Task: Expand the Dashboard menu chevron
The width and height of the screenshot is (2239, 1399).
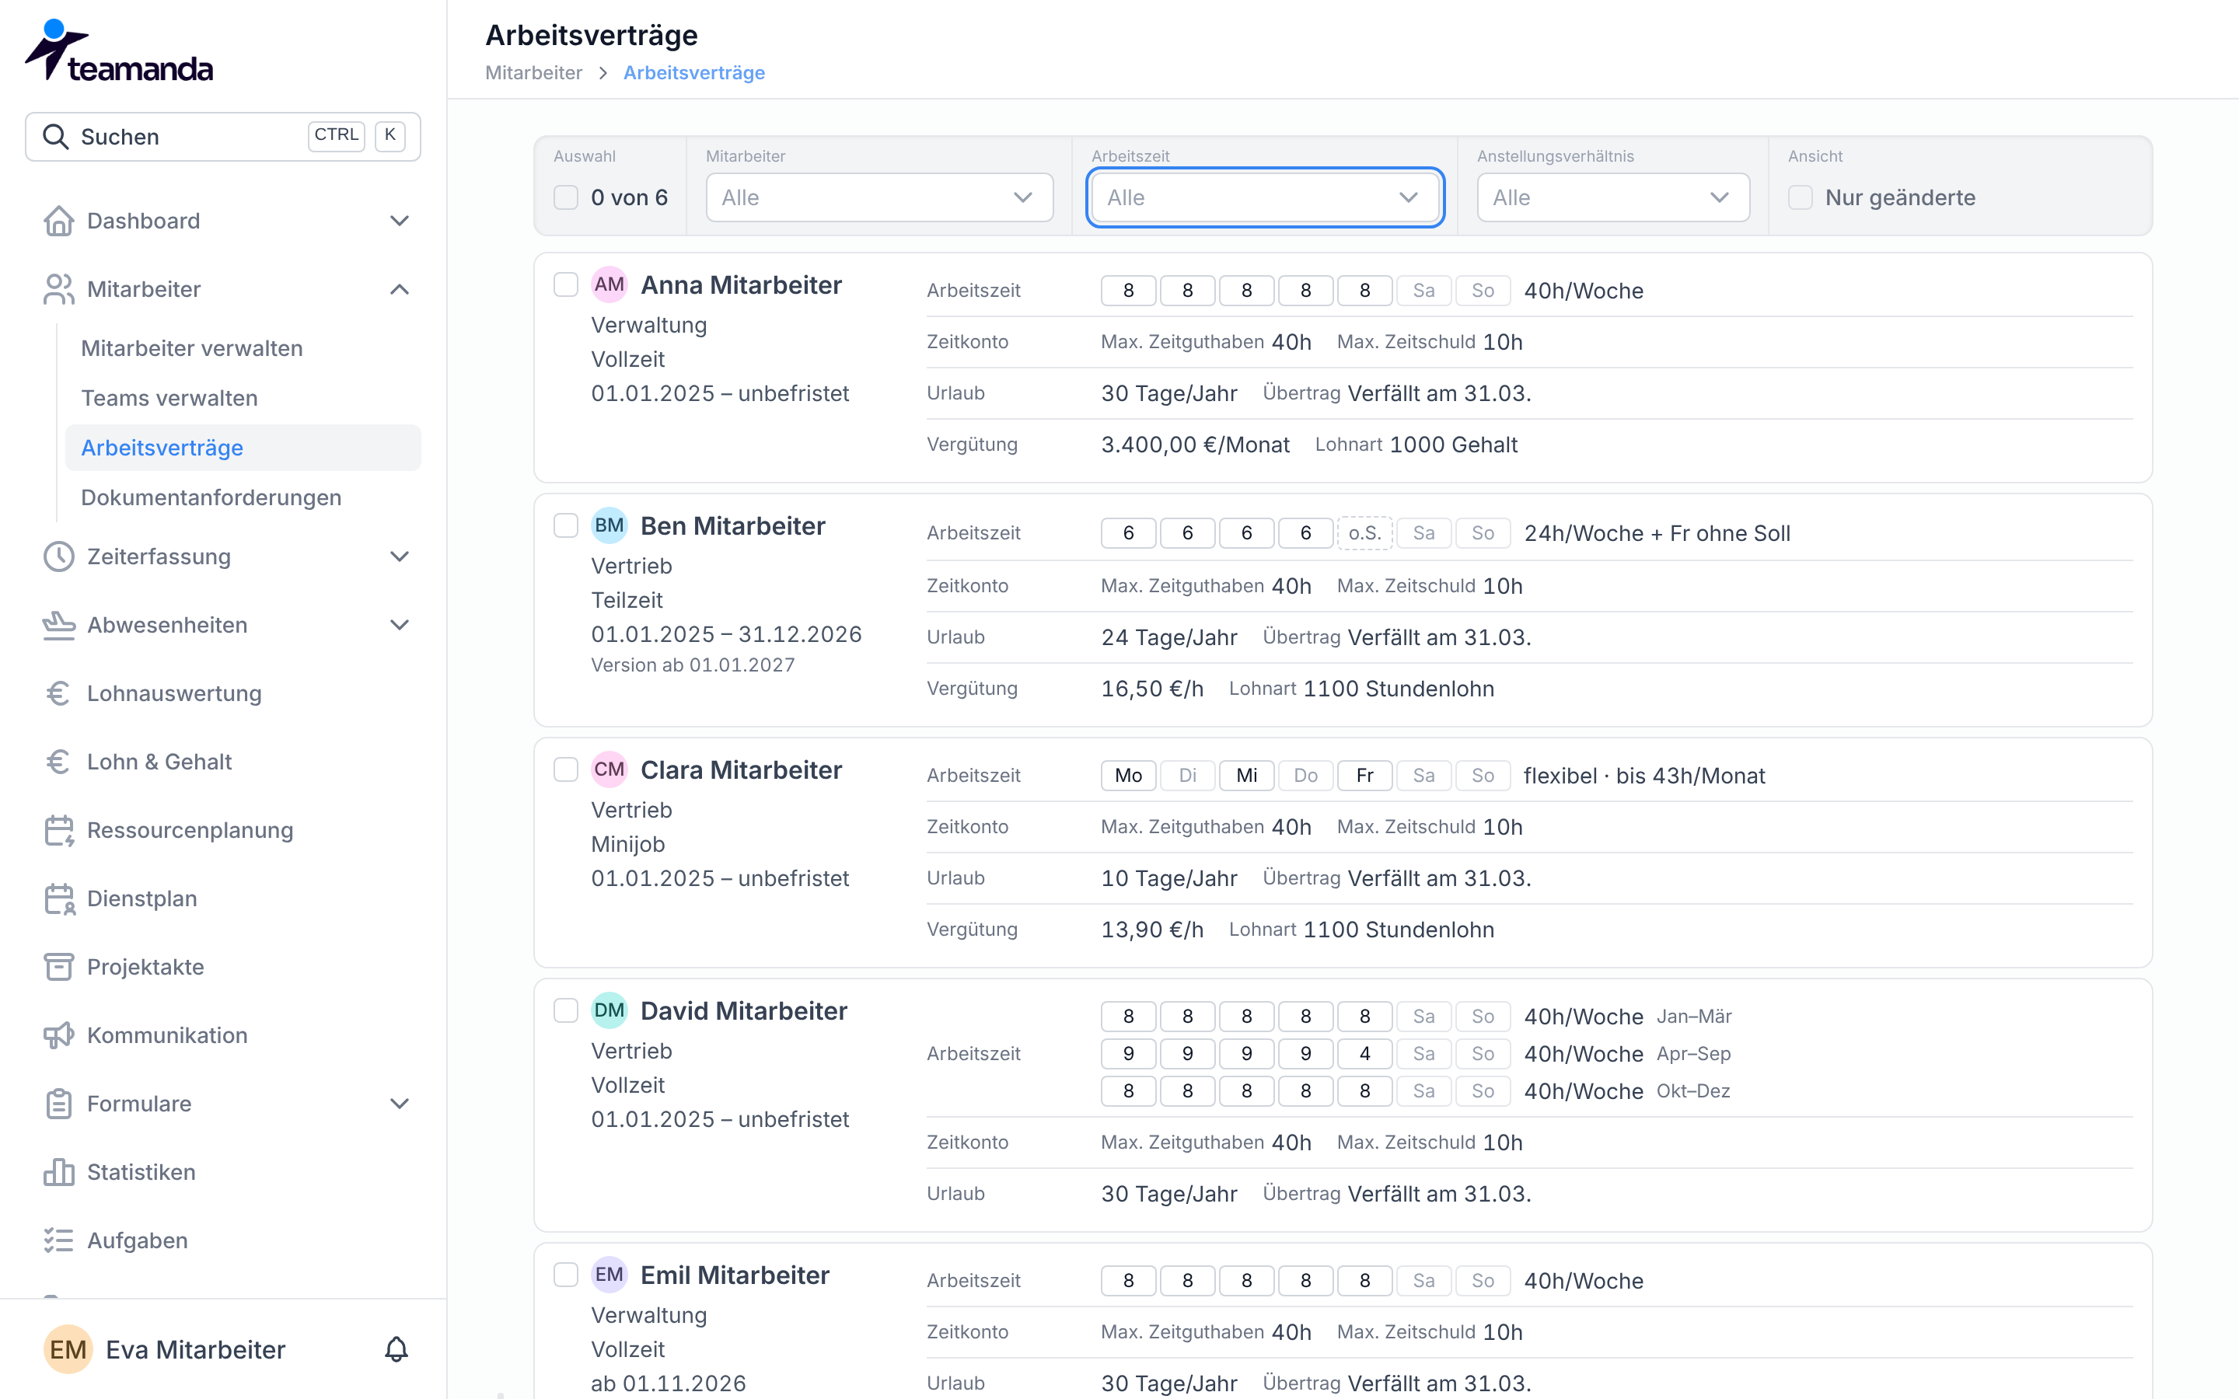Action: click(400, 222)
